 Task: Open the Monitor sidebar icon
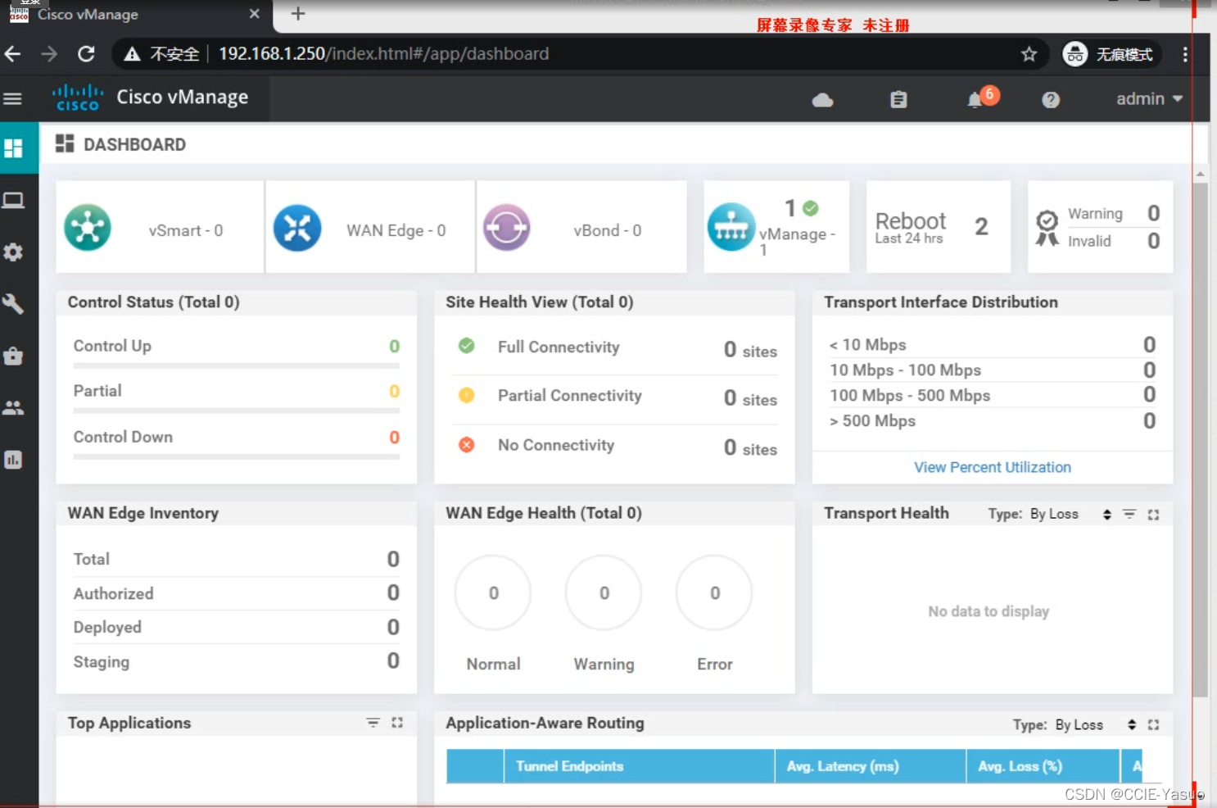click(x=14, y=200)
